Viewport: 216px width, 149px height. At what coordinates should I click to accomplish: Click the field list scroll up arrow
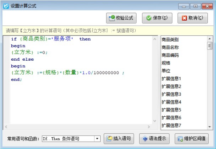coord(210,39)
